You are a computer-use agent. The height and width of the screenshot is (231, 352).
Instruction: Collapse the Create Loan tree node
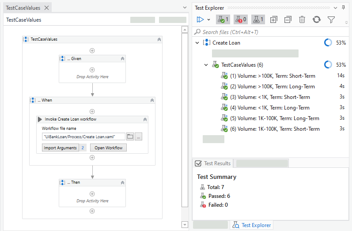[197, 43]
